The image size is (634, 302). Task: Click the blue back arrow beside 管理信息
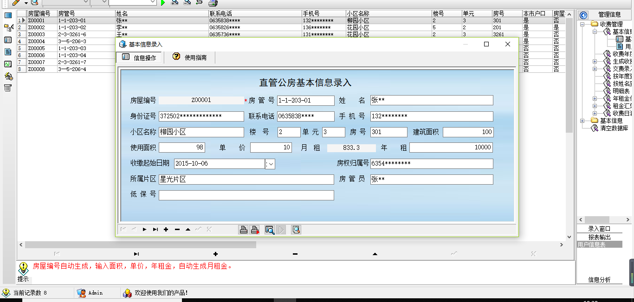(583, 15)
